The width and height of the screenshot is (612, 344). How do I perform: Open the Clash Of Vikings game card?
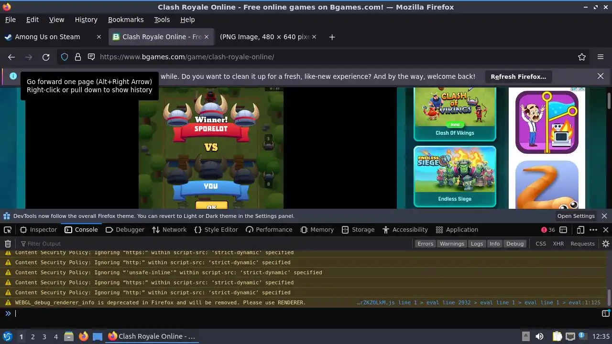click(x=455, y=114)
